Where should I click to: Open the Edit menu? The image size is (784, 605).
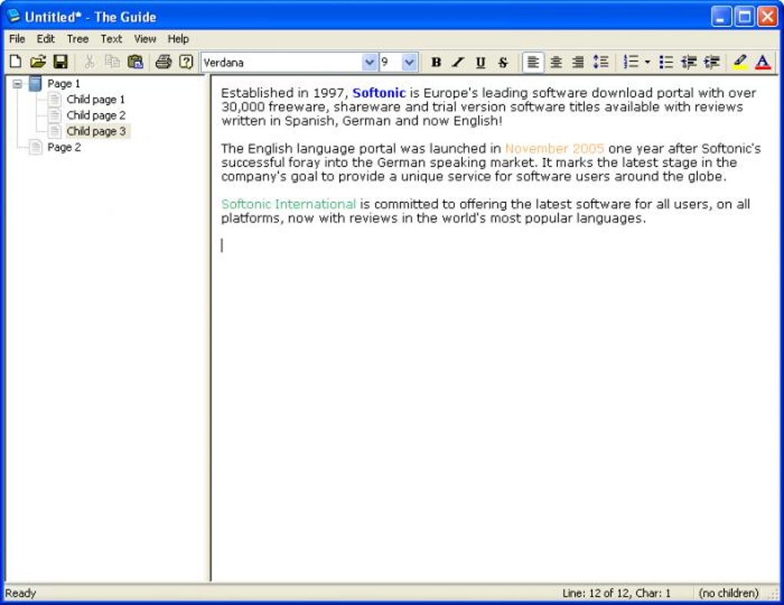pyautogui.click(x=45, y=39)
